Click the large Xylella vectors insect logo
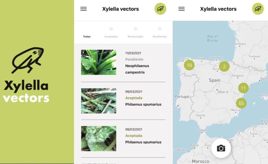This screenshot has height=164, width=268. coord(27,61)
